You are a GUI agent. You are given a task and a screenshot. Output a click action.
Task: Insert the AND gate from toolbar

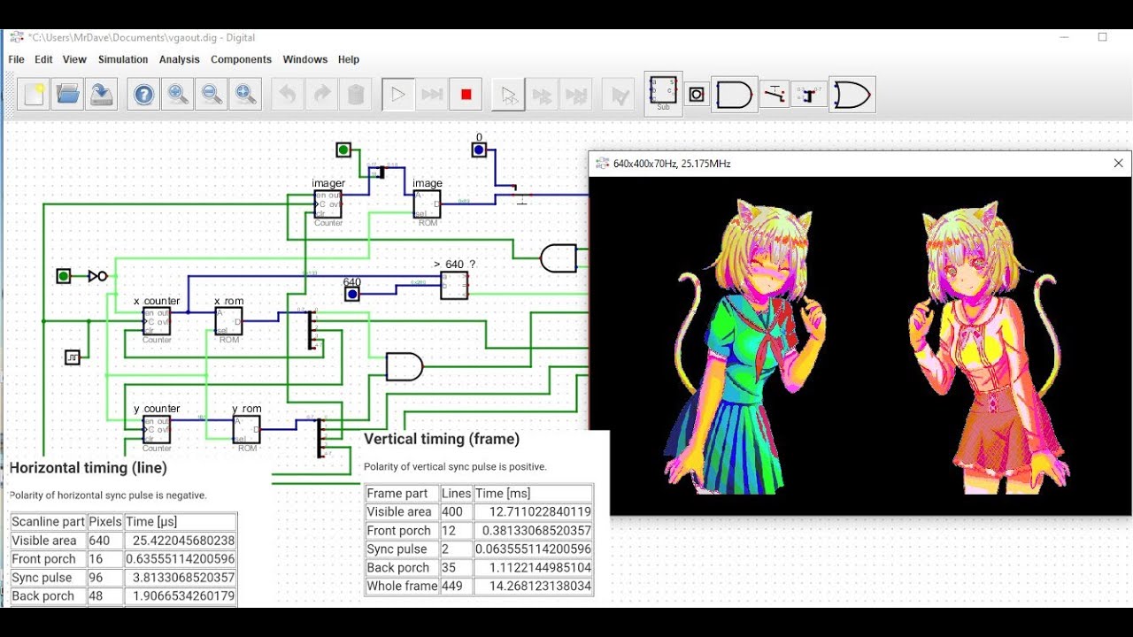click(x=735, y=94)
